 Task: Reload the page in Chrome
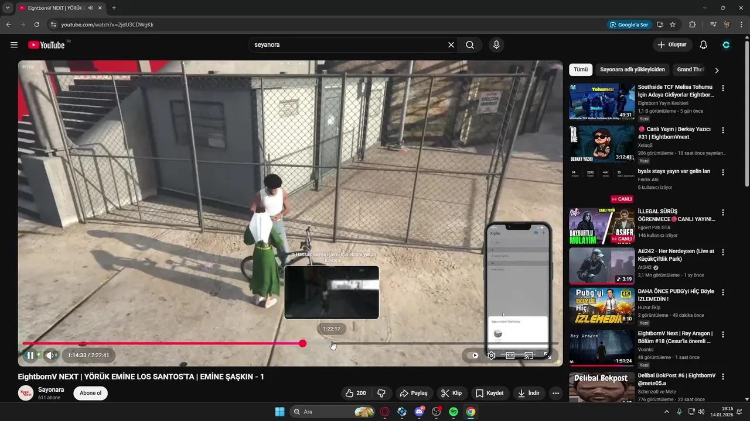click(x=36, y=25)
